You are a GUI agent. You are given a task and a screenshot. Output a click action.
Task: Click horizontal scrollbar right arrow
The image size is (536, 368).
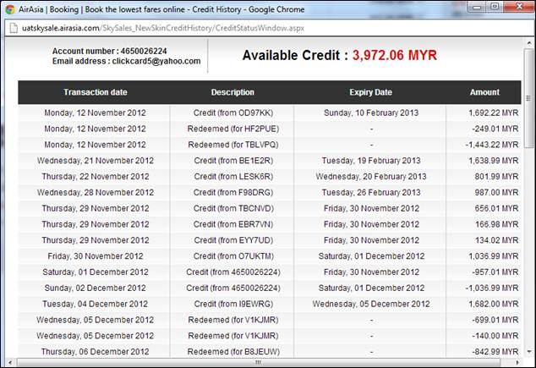517,362
